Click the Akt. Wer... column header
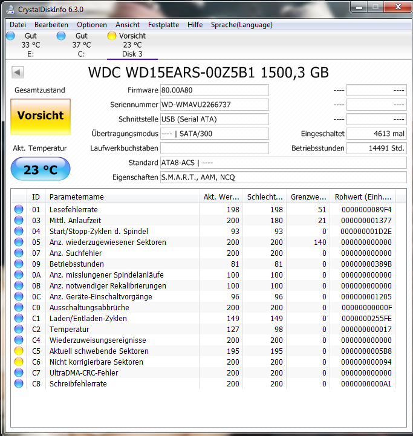 tap(221, 197)
